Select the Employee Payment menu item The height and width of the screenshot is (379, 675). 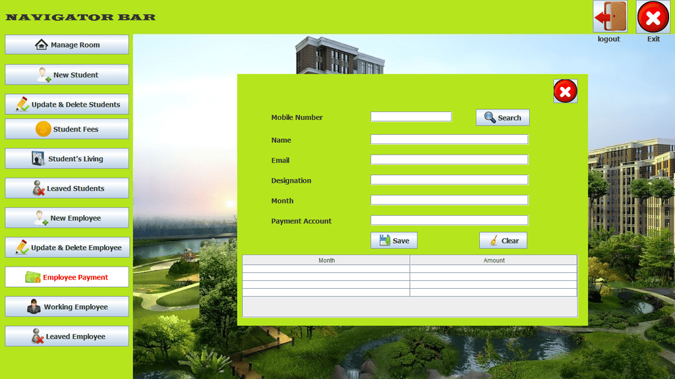pos(67,277)
